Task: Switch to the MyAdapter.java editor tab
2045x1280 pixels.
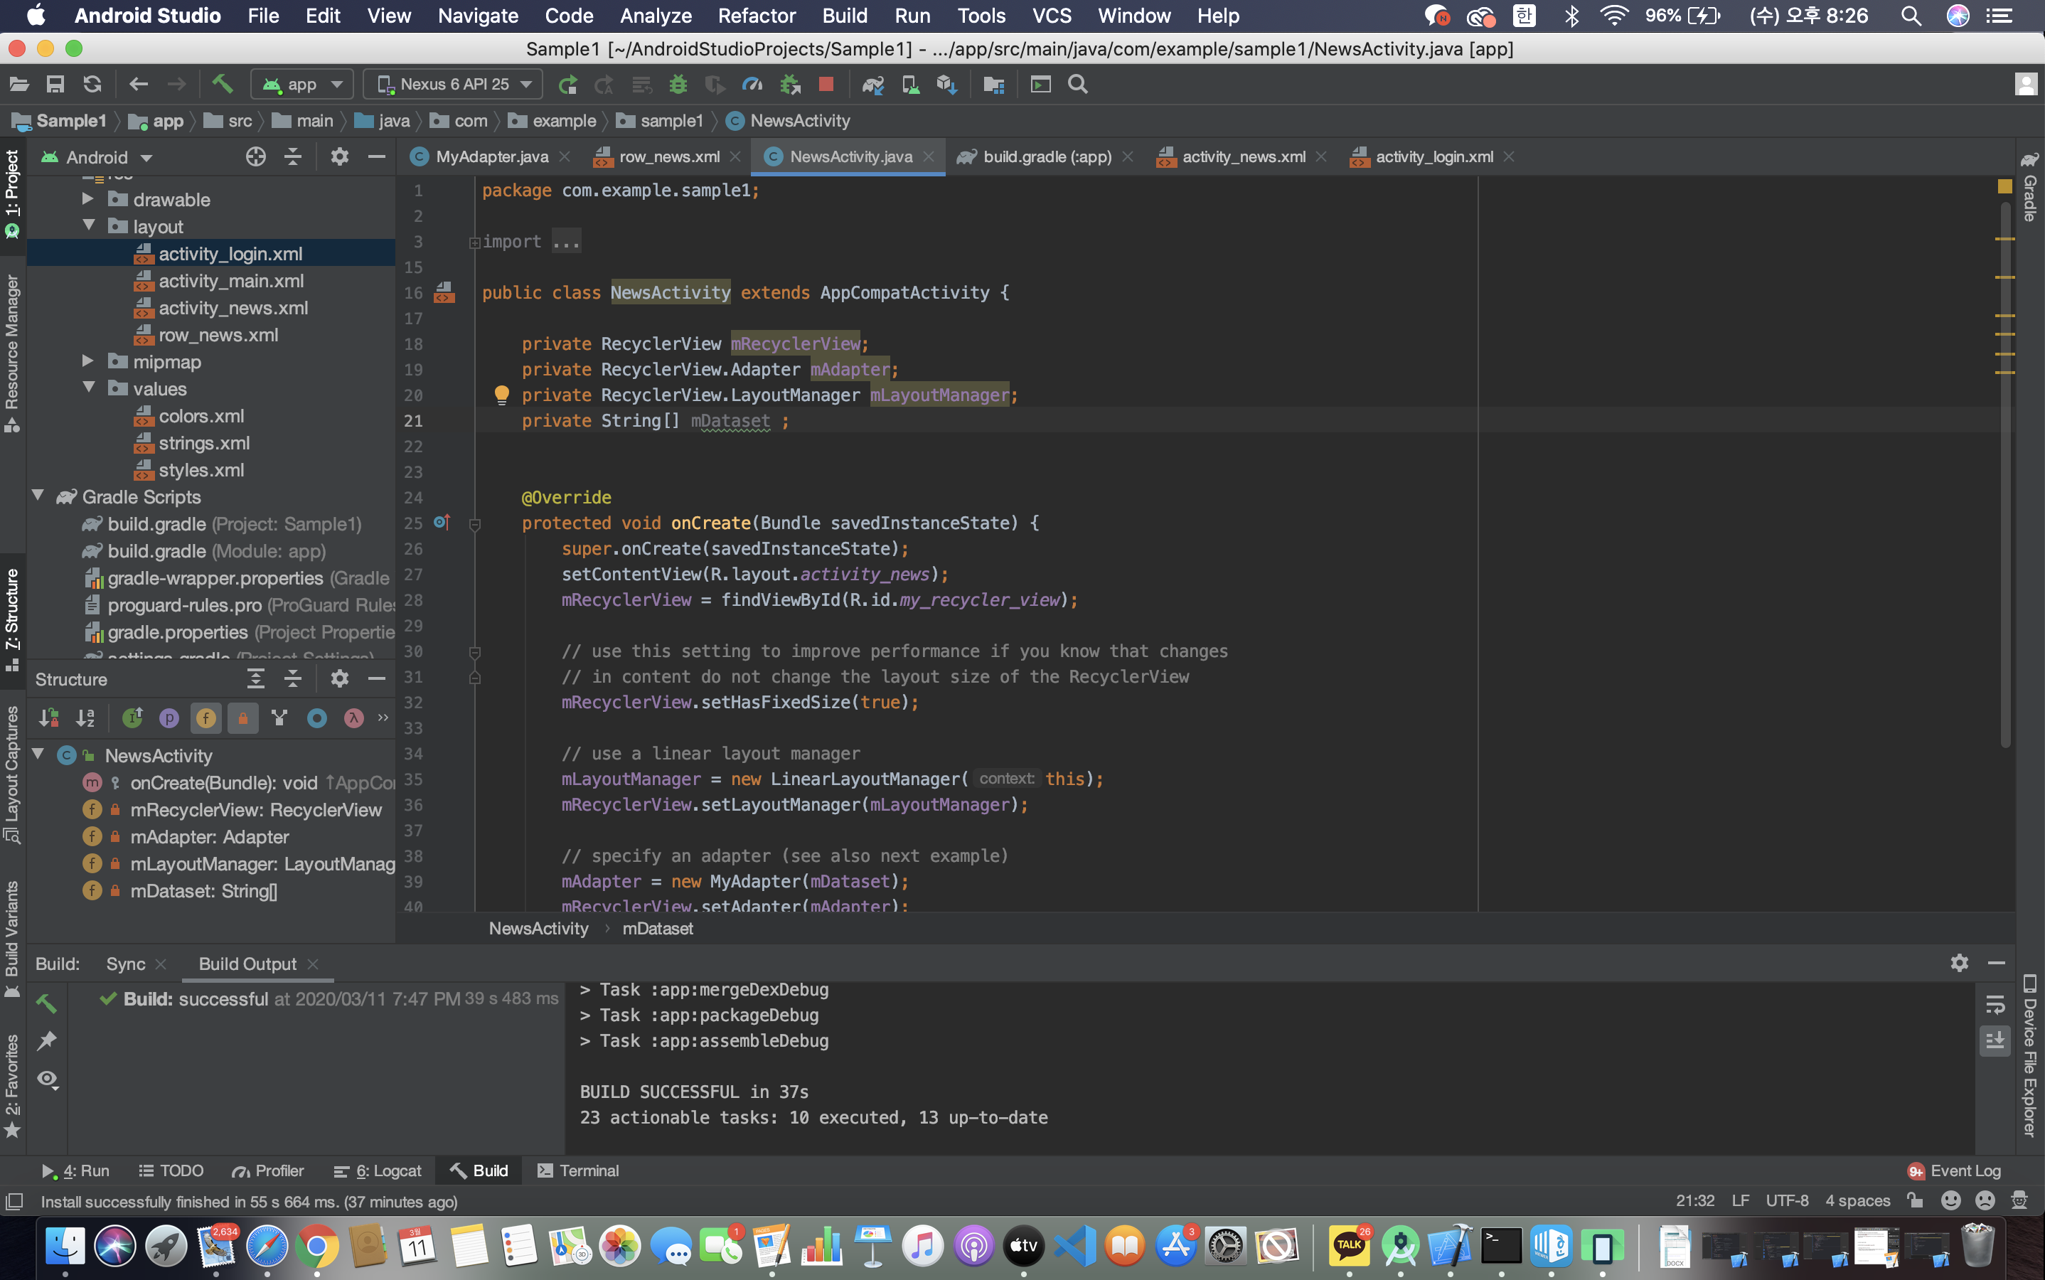Action: coord(491,156)
